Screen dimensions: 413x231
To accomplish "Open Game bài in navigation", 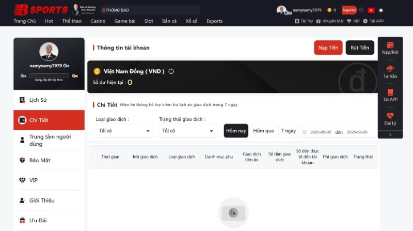I will (x=125, y=21).
